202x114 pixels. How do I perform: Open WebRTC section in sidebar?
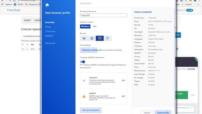[x=49, y=36]
